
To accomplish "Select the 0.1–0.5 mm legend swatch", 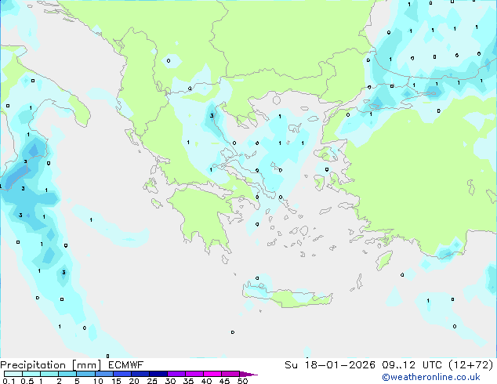I will tap(13, 374).
